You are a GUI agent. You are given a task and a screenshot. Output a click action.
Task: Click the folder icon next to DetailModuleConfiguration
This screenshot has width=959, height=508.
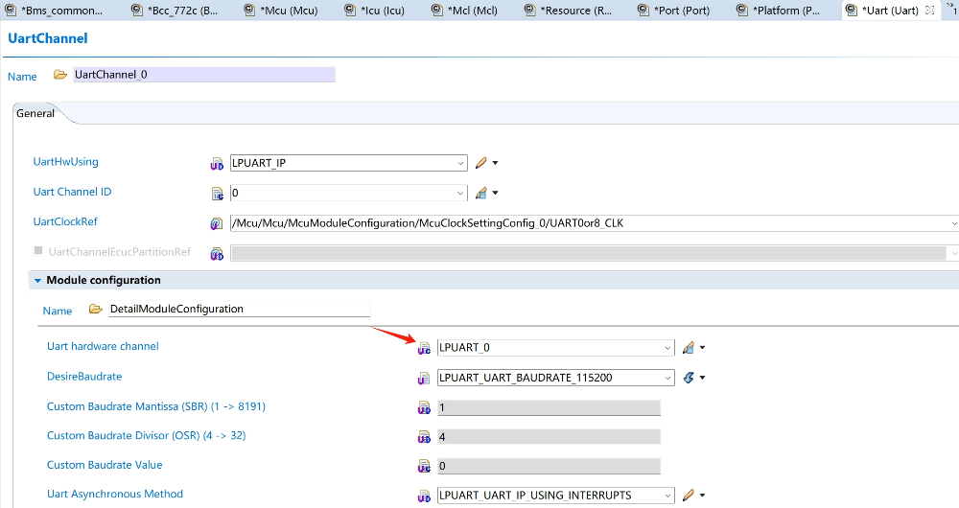(95, 310)
